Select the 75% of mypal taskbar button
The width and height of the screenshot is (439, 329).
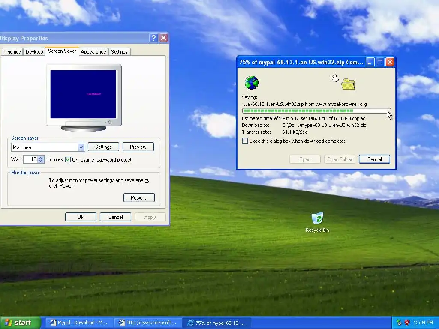pyautogui.click(x=216, y=323)
